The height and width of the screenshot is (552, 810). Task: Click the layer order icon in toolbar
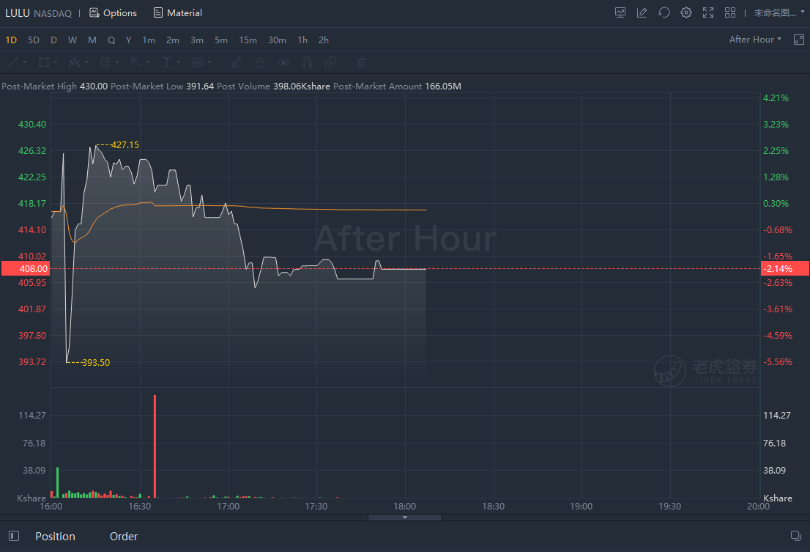coord(330,62)
